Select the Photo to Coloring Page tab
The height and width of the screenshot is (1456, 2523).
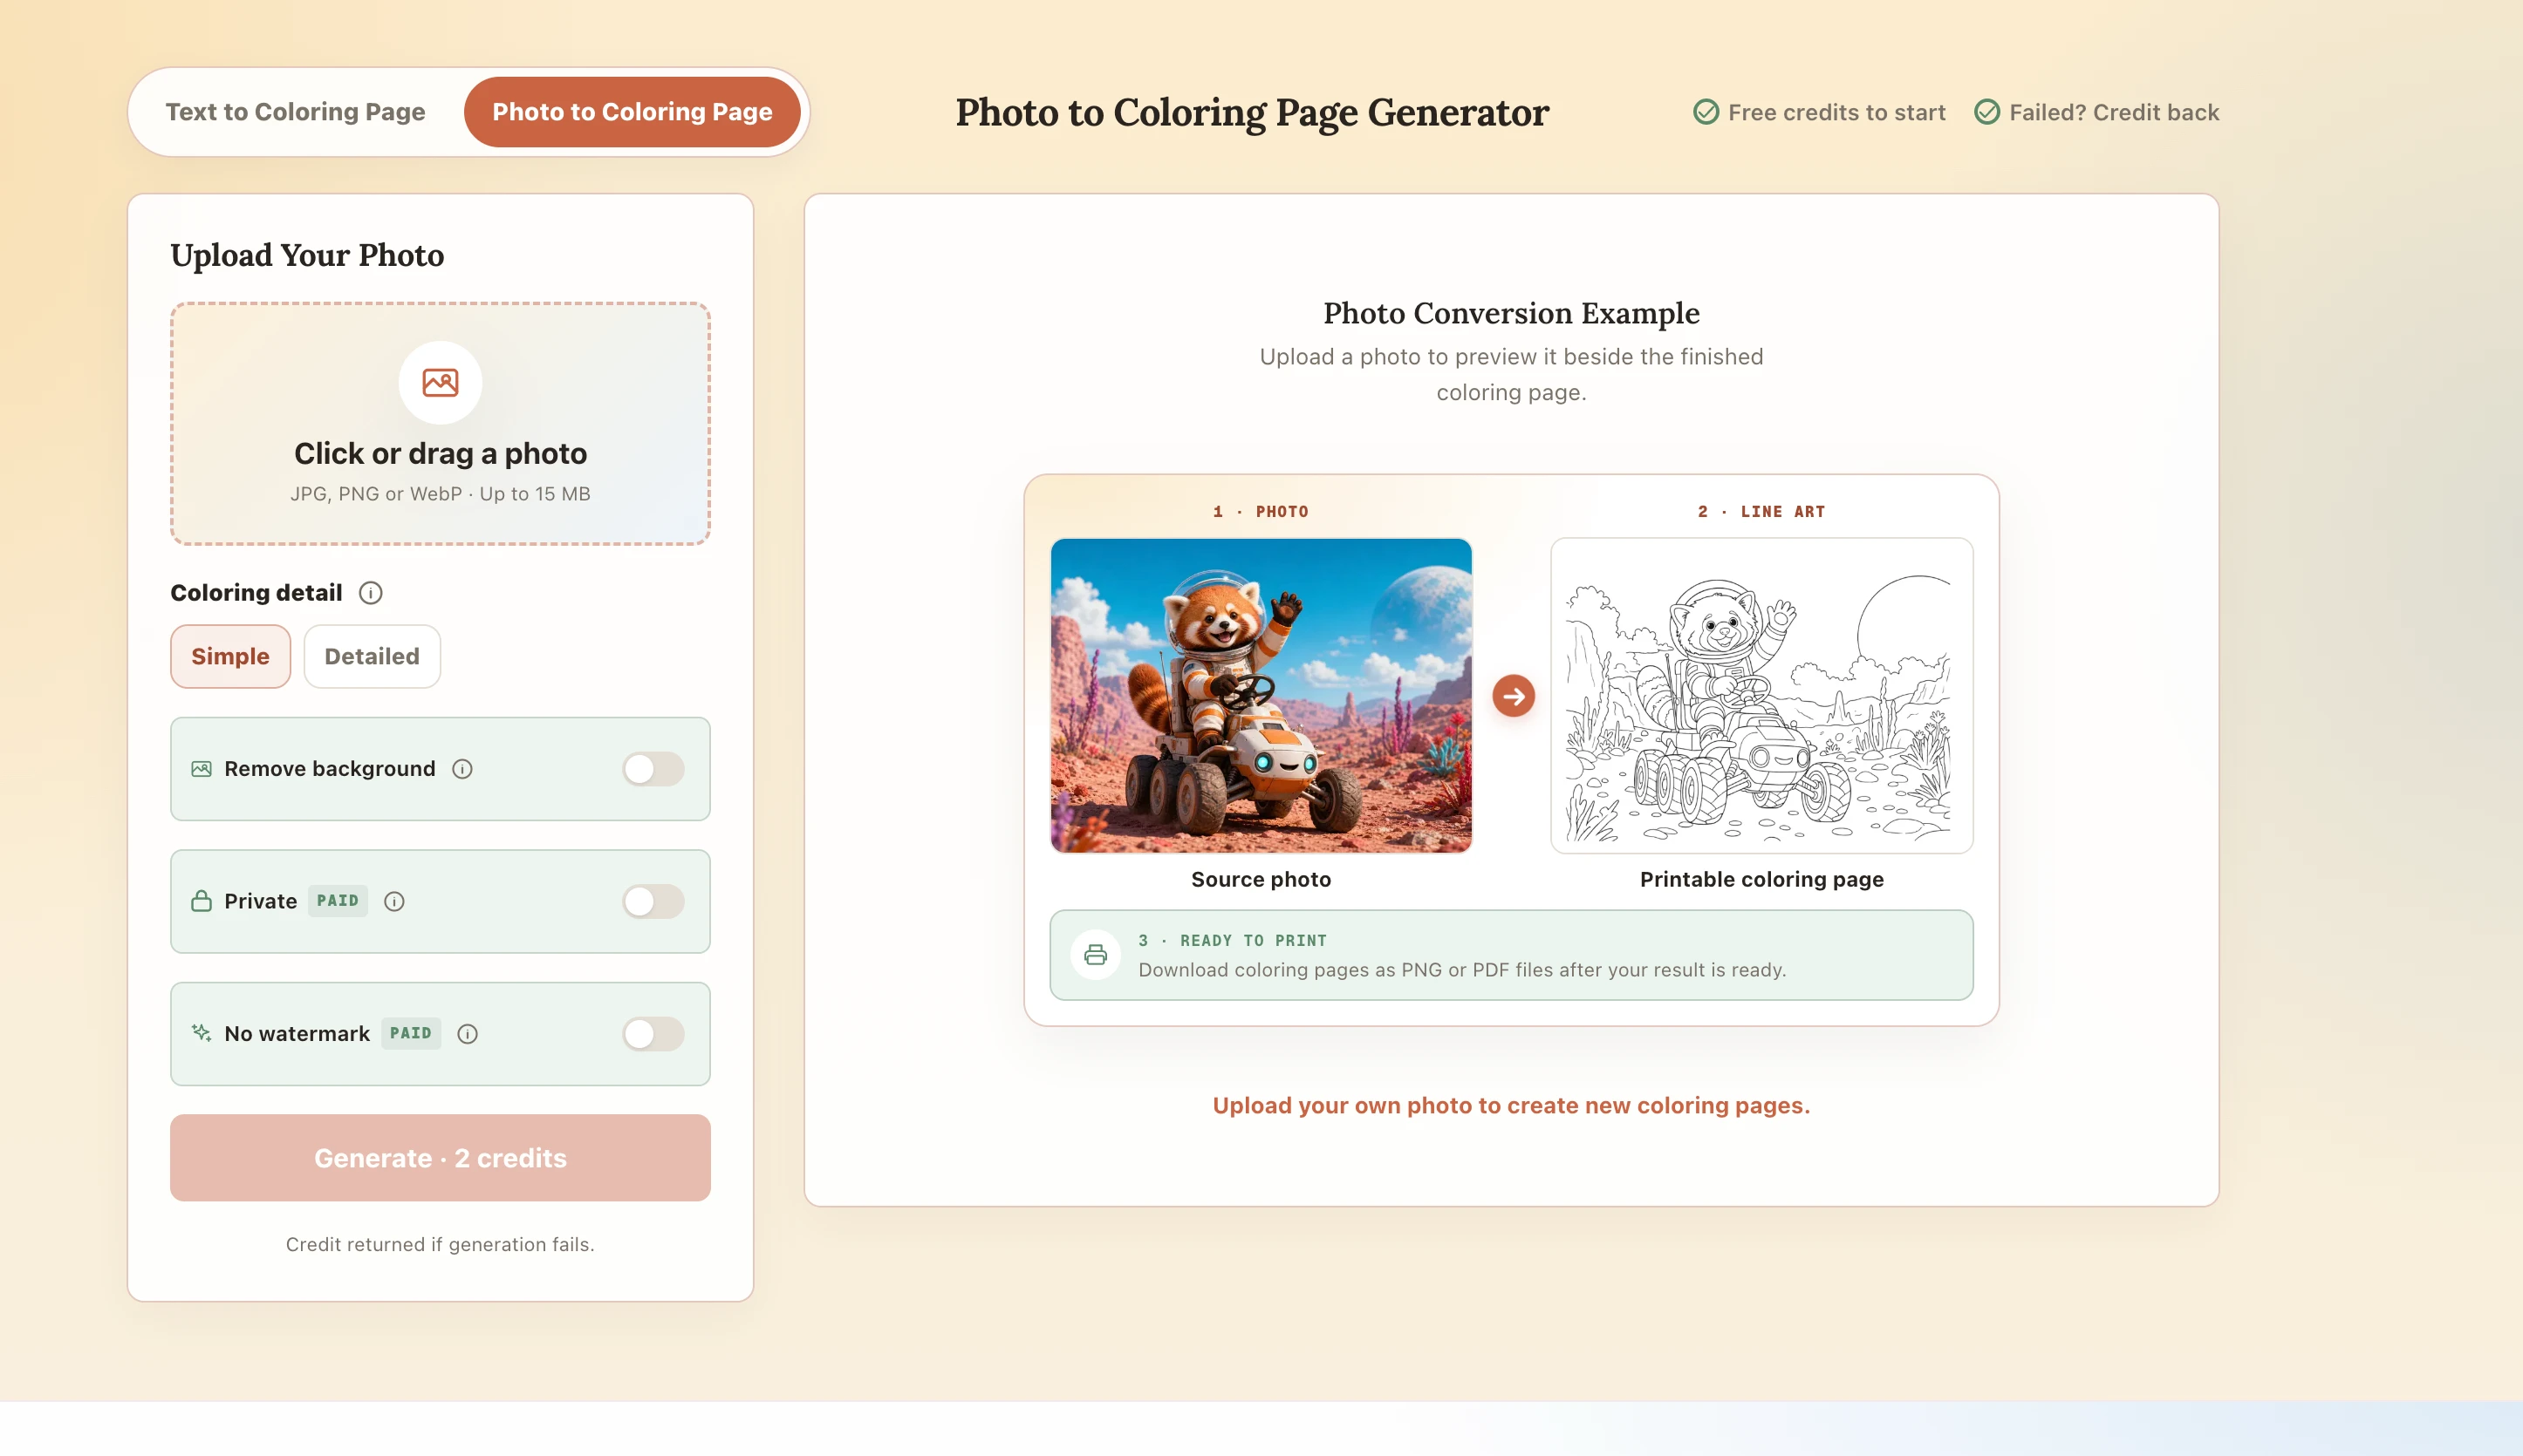[632, 112]
